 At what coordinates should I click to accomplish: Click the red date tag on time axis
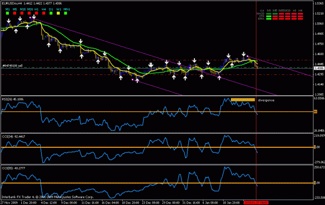coord(256,202)
